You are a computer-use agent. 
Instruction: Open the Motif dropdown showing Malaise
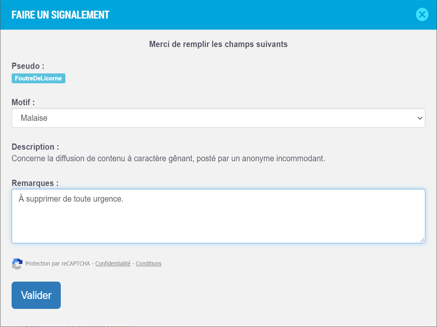[218, 118]
